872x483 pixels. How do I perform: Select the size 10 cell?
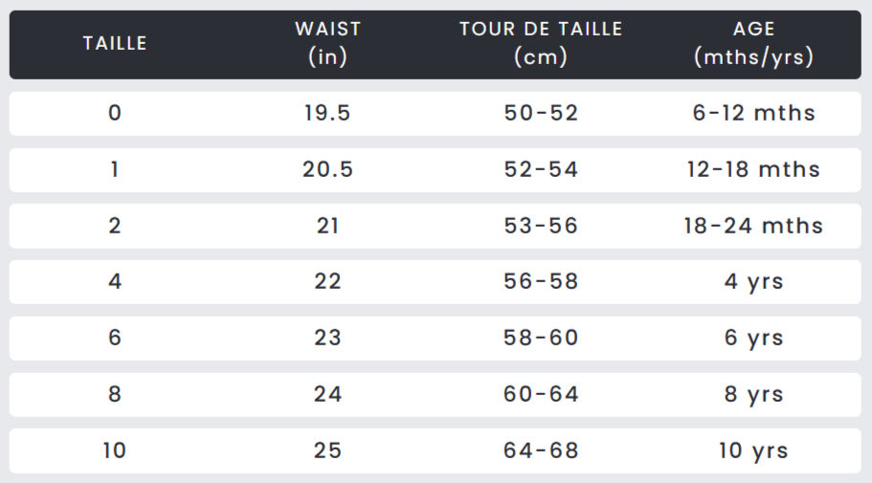tap(115, 450)
